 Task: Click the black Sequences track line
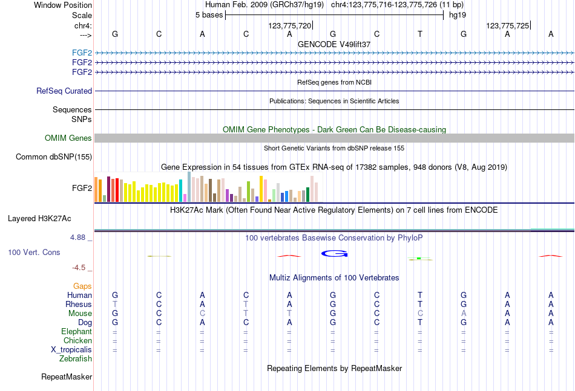point(334,109)
